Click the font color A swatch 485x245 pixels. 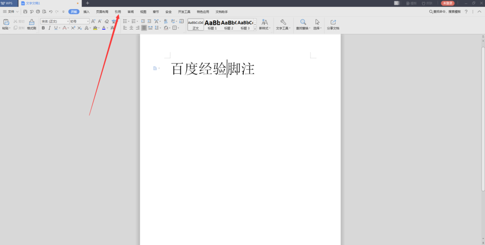(x=104, y=28)
